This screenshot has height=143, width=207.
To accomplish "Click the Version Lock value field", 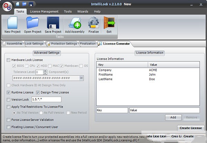I will pyautogui.click(x=46, y=99).
